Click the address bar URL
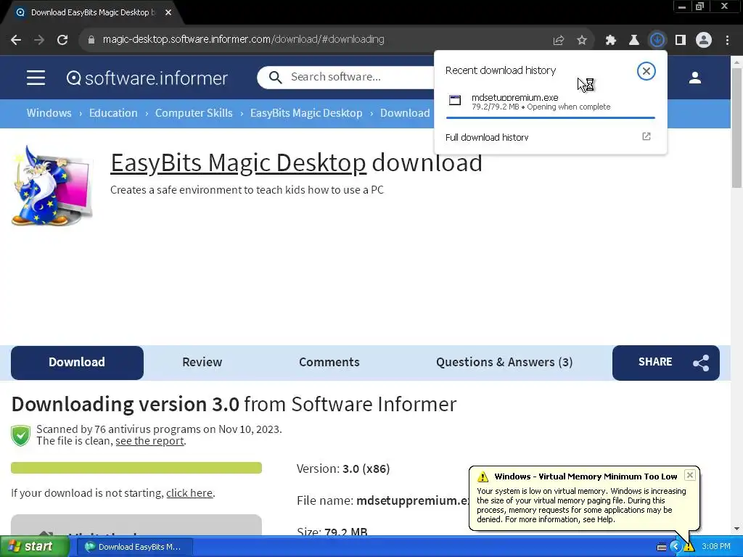 243,39
